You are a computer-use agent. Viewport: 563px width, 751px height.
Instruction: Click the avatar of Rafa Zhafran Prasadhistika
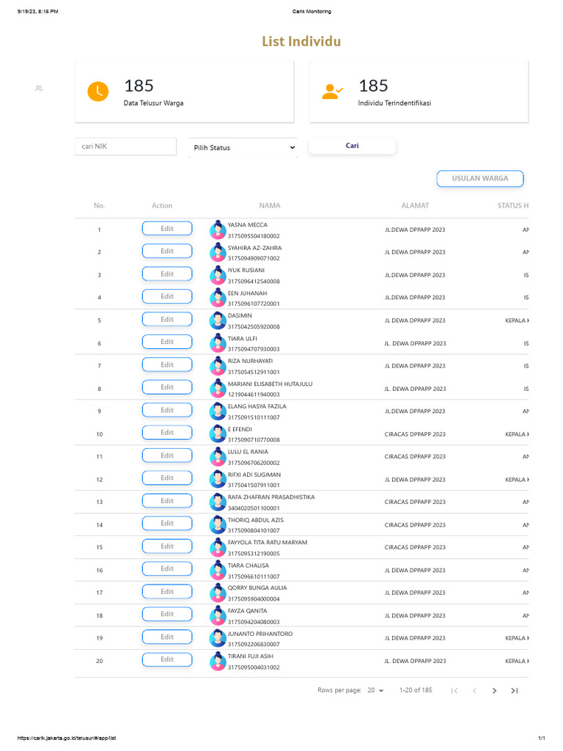[x=218, y=502]
